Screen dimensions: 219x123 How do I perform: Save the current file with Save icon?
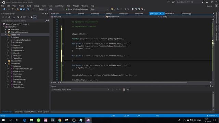21,9
